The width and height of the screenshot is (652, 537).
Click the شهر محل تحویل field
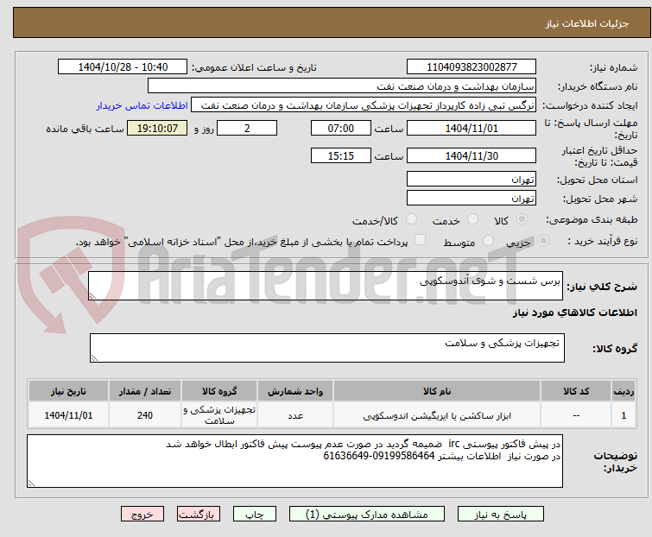pos(472,199)
